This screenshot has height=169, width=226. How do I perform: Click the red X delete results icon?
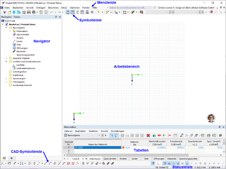(x=211, y=12)
